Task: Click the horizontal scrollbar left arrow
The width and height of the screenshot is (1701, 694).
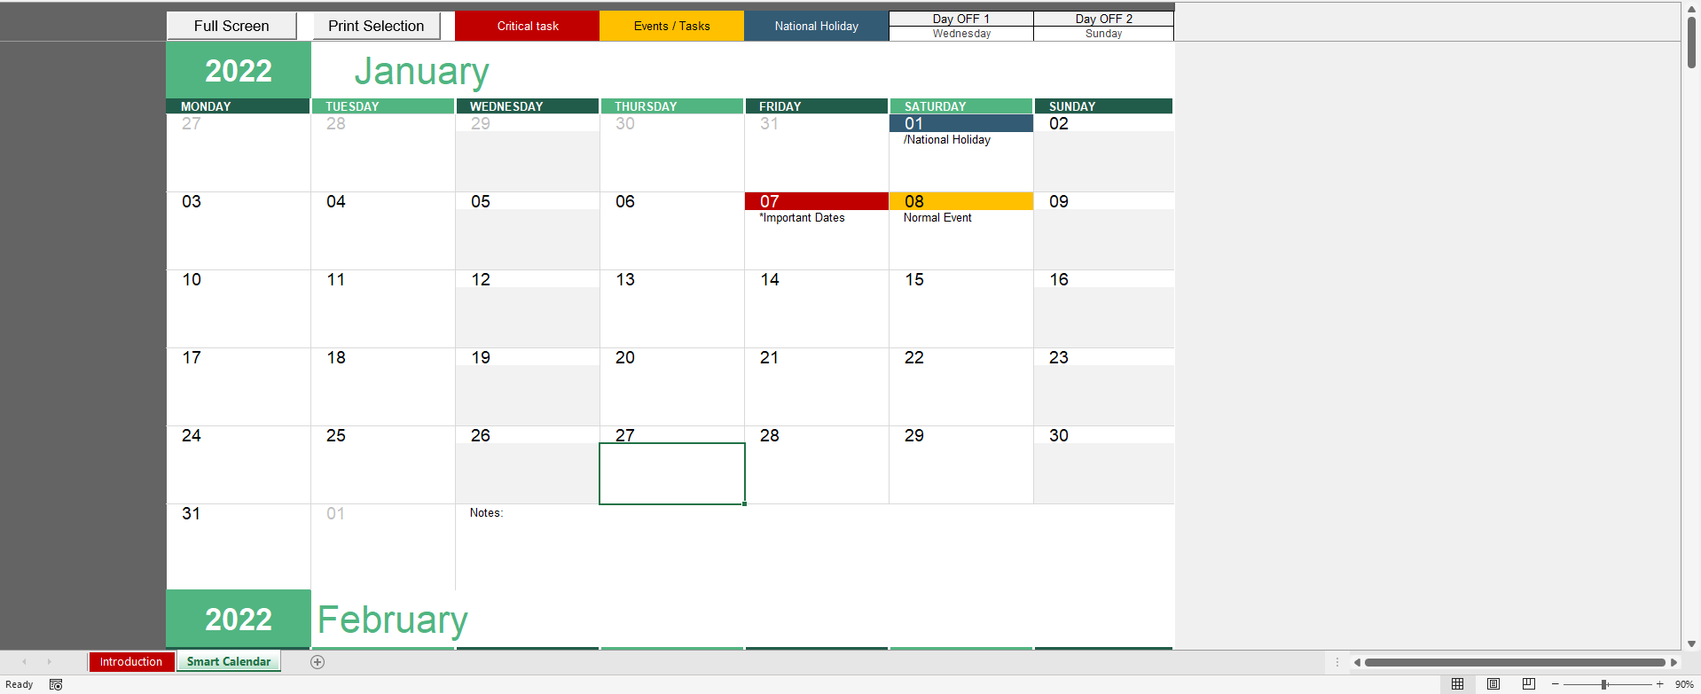Action: tap(1357, 662)
